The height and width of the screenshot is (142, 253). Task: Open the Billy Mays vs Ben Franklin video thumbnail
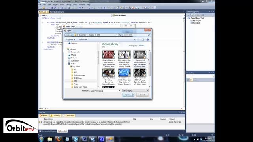(x=124, y=54)
